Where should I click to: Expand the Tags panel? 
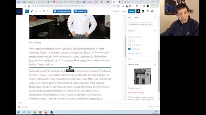(x=155, y=59)
